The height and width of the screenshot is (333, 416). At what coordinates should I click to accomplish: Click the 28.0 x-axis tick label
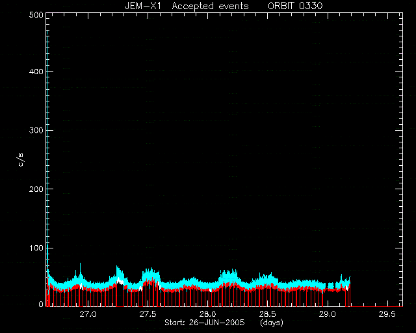click(208, 314)
